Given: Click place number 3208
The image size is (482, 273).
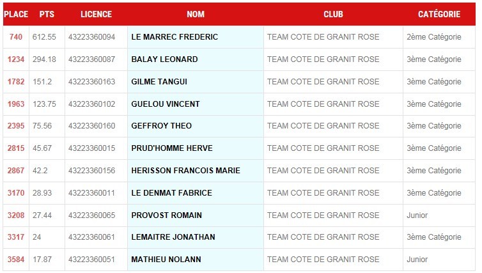Looking at the screenshot, I should [16, 215].
